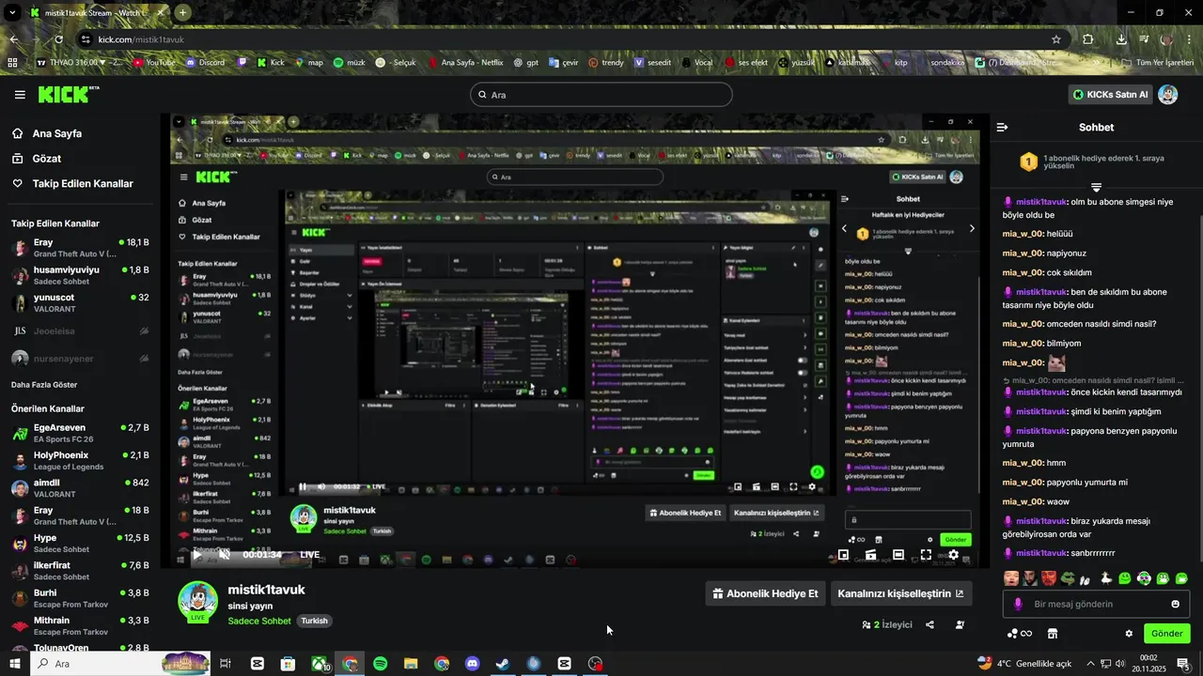Send message with Gönder button
This screenshot has height=676, width=1203.
pos(1166,634)
